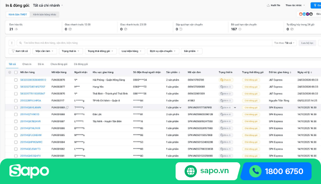Tick checkbox for package FUN002878
The image size is (321, 184).
(16, 80)
